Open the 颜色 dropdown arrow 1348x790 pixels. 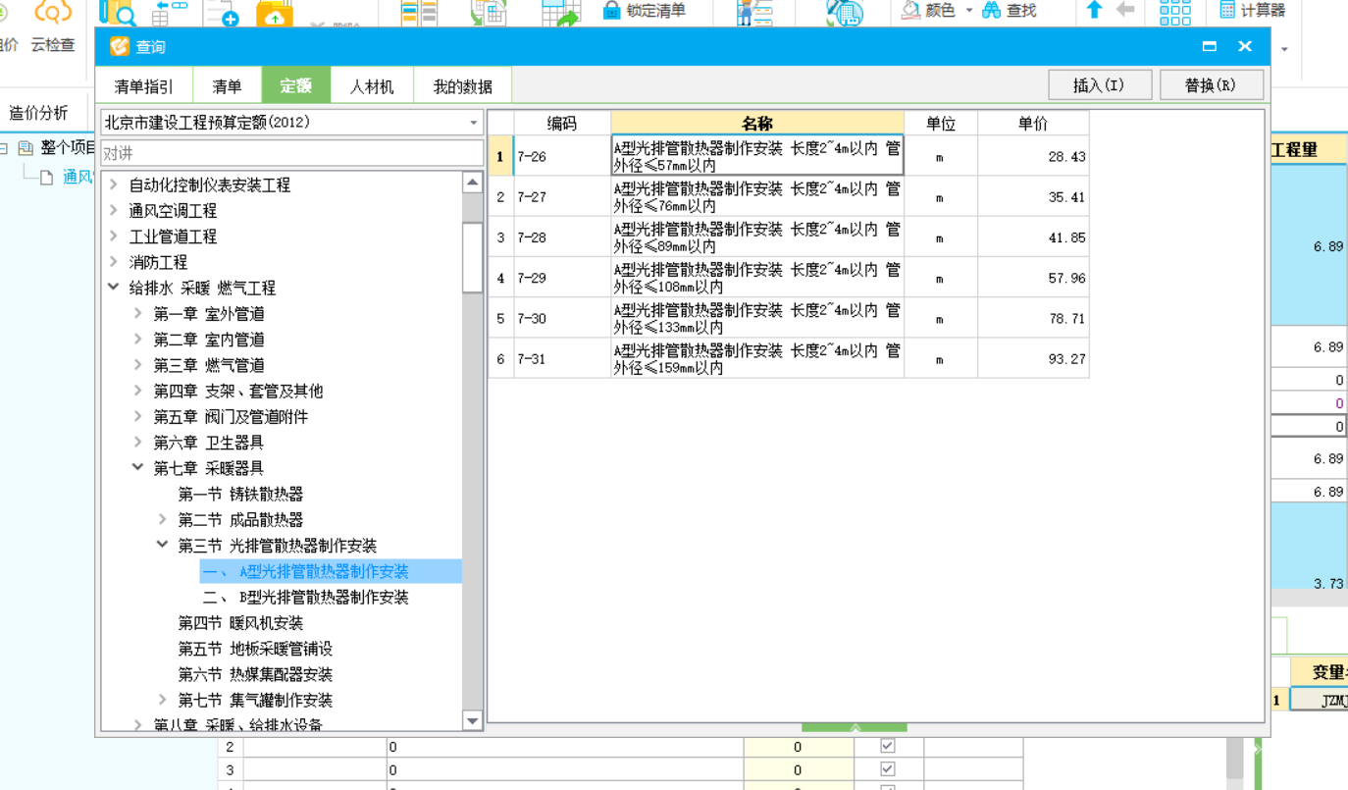click(x=969, y=11)
